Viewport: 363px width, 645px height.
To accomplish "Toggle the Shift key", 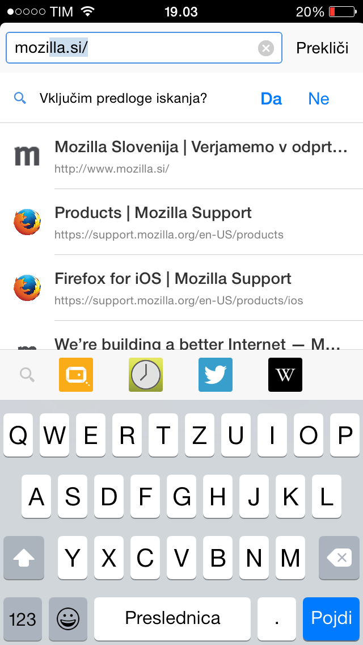I will pos(24,558).
